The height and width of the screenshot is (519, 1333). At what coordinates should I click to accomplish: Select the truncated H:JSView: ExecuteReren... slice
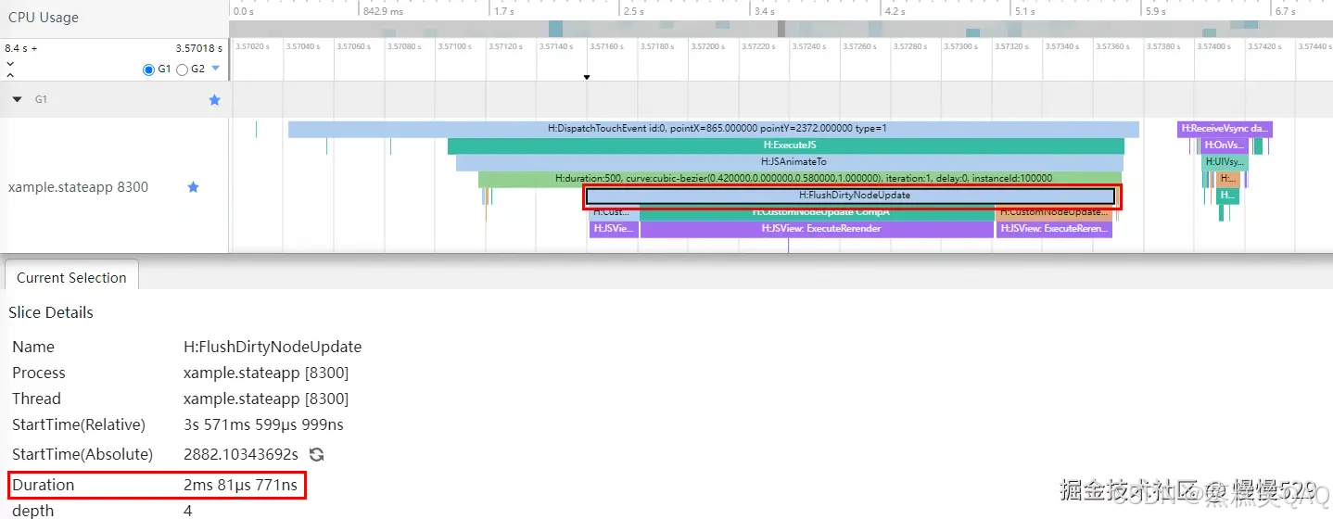pos(1054,229)
